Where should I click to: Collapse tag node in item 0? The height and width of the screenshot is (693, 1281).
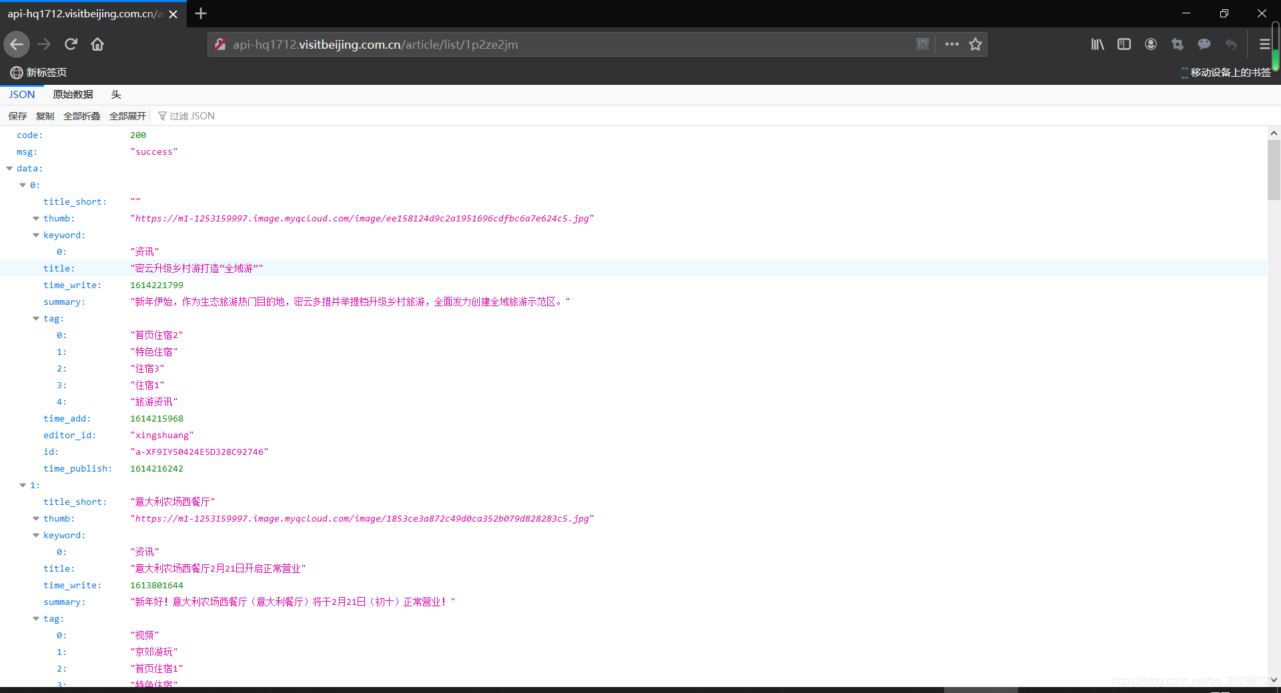[36, 319]
